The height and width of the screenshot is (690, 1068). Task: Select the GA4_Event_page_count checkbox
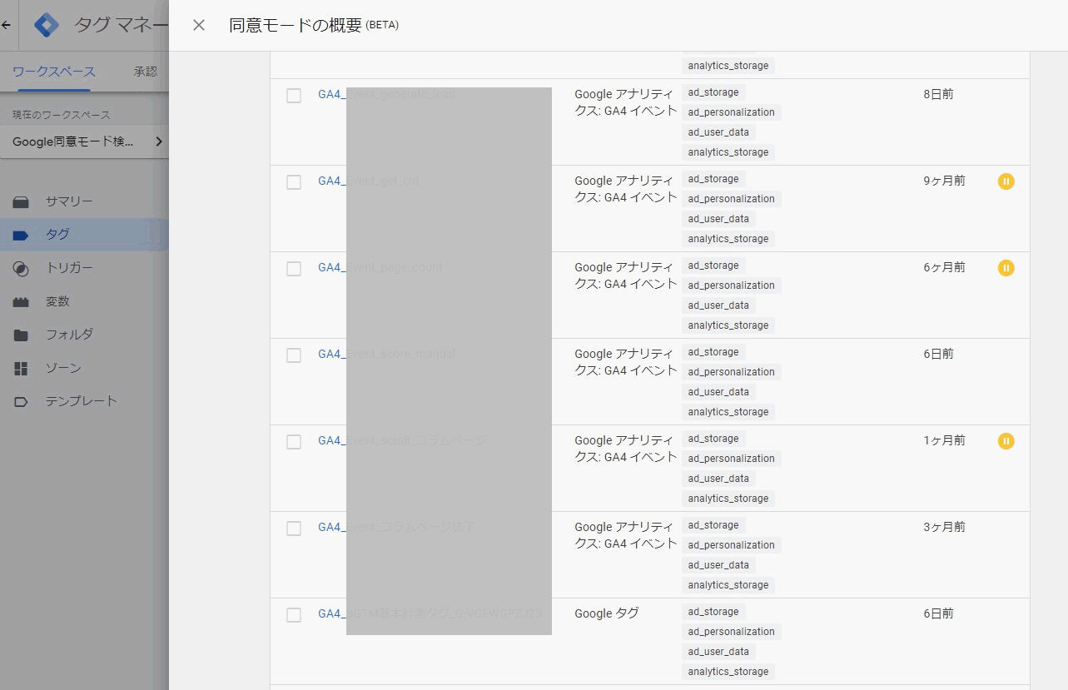(x=294, y=269)
